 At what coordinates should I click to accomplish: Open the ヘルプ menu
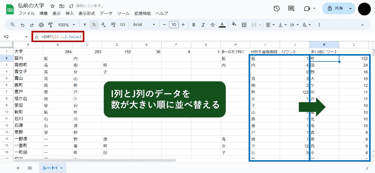[x=162, y=14]
